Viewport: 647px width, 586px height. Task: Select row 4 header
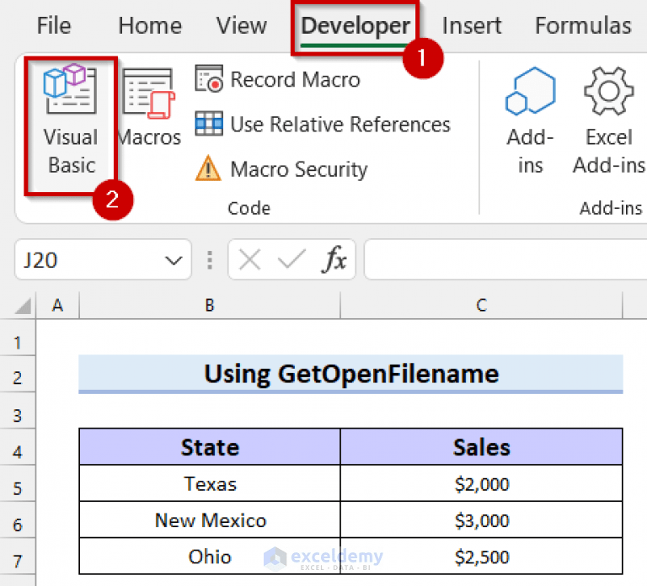click(x=18, y=447)
